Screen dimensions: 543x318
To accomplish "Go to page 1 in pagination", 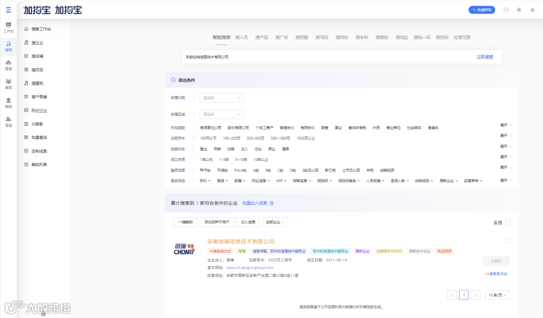I will pos(464,295).
